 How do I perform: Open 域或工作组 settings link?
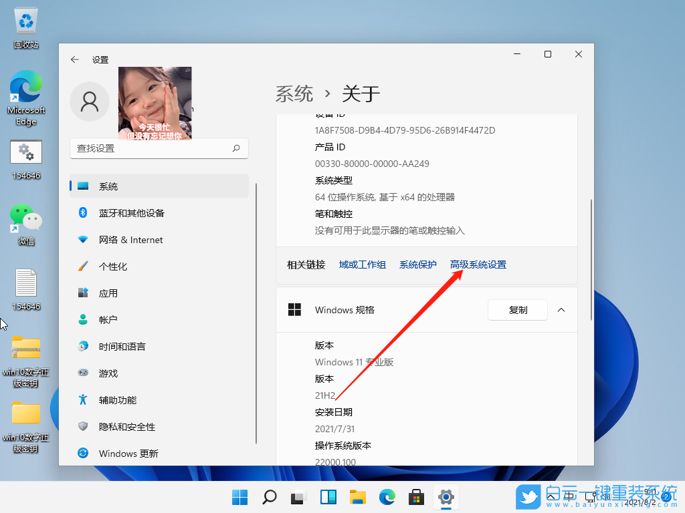[x=362, y=265]
